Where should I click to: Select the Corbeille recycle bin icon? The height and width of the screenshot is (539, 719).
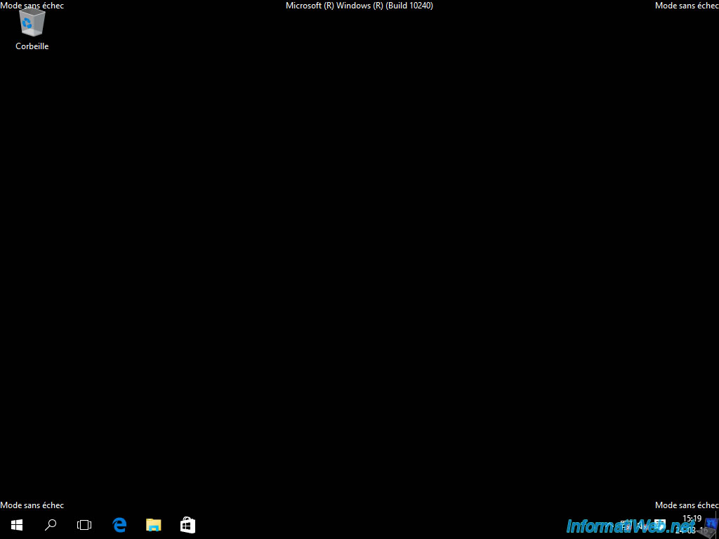coord(32,23)
